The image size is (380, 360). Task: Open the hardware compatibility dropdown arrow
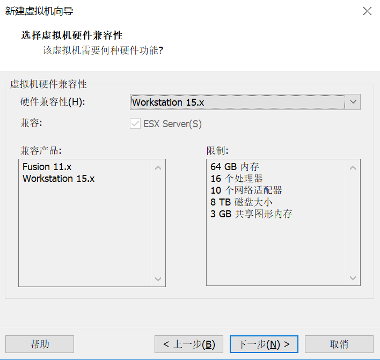pyautogui.click(x=353, y=102)
